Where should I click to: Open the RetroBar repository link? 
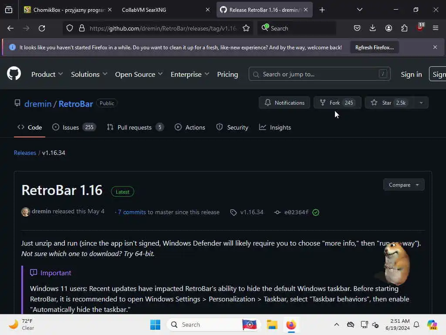pos(76,104)
